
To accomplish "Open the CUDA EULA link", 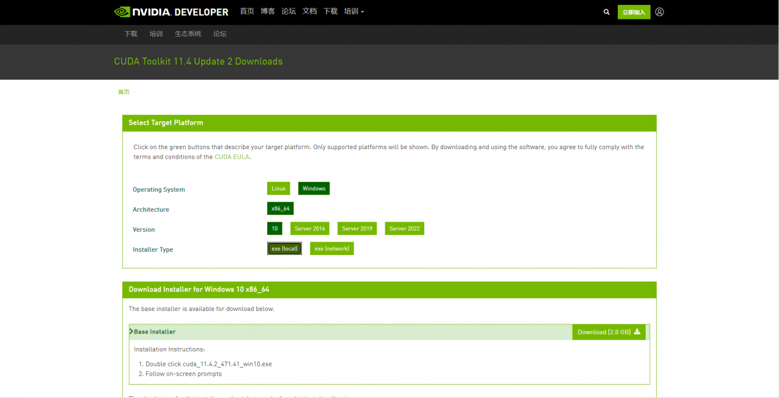I will [x=231, y=157].
